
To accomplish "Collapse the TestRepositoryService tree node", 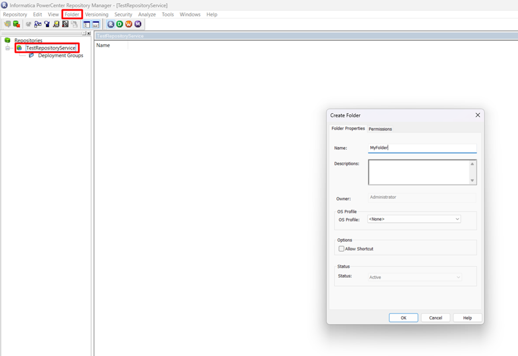I will coord(7,48).
